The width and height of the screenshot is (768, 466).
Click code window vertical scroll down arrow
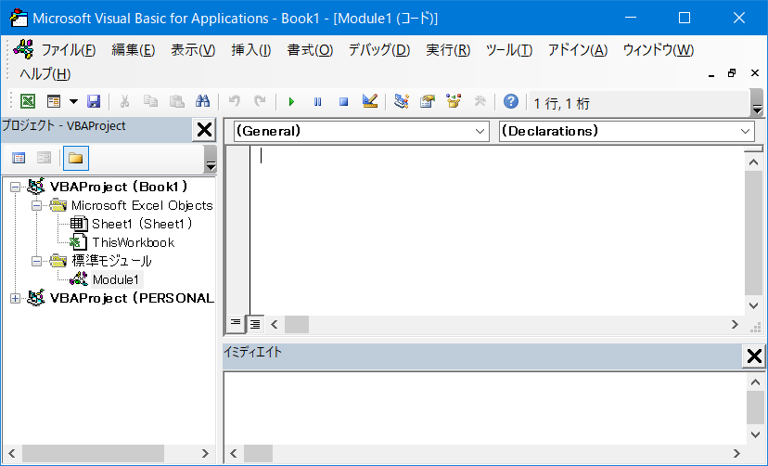tap(754, 305)
